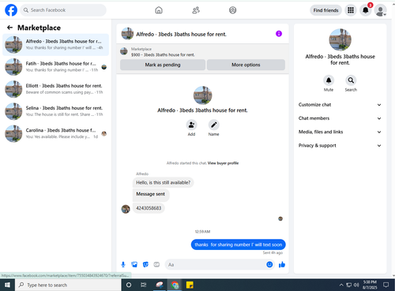Open the Action Center notification icon

(x=386, y=285)
